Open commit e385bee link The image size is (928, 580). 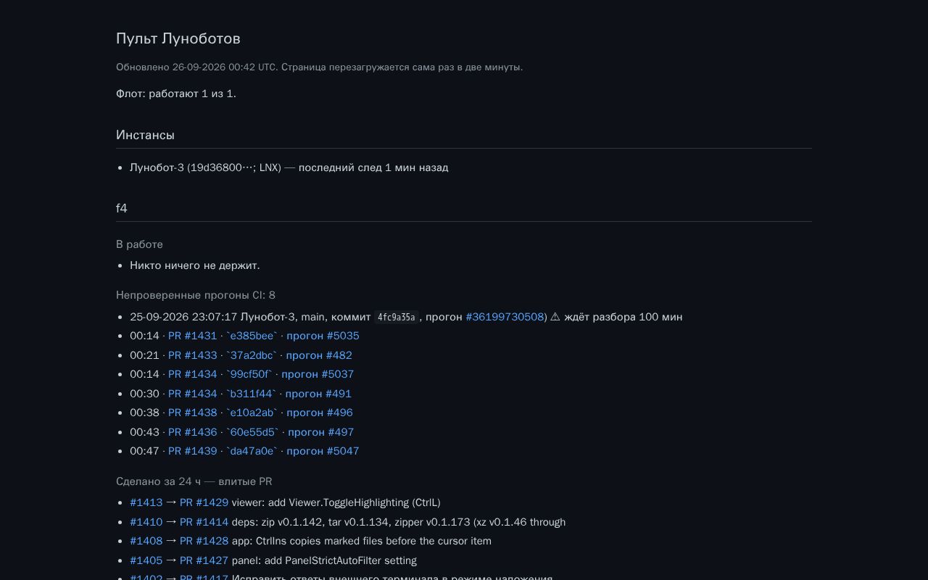[252, 336]
